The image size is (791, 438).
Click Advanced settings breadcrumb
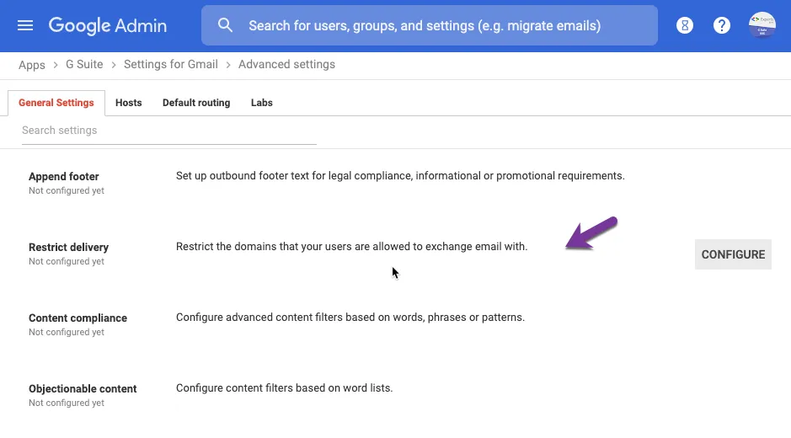click(x=286, y=64)
